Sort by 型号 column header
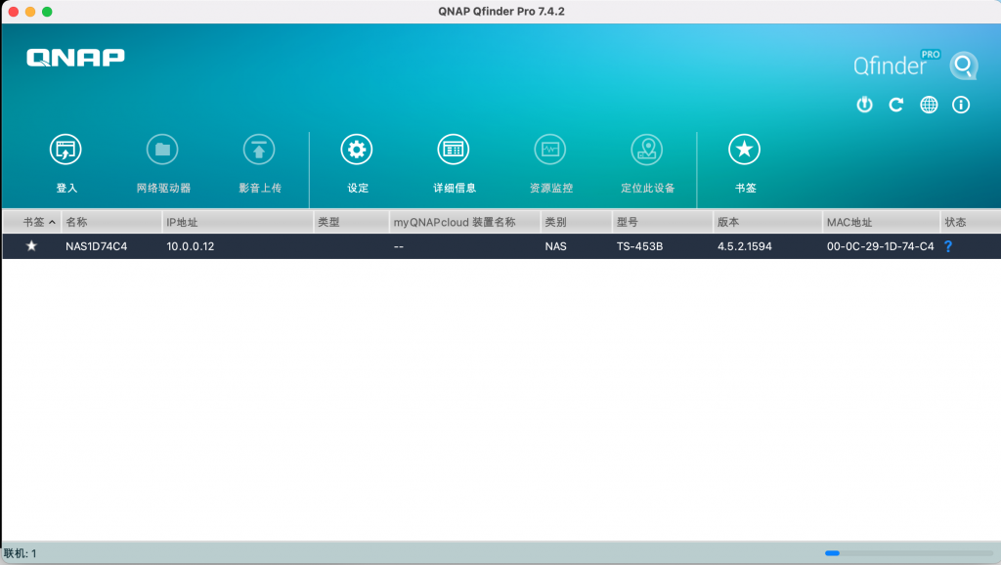Viewport: 1001px width, 565px height. point(663,222)
